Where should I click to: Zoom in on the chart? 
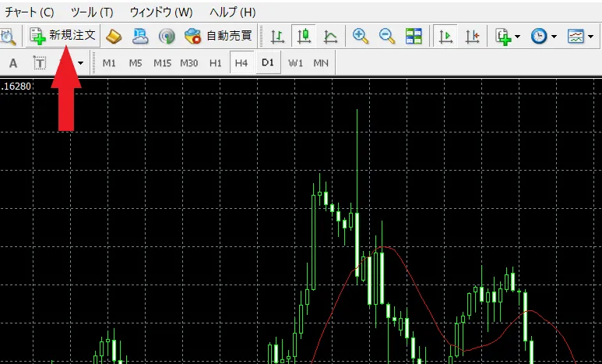click(361, 36)
